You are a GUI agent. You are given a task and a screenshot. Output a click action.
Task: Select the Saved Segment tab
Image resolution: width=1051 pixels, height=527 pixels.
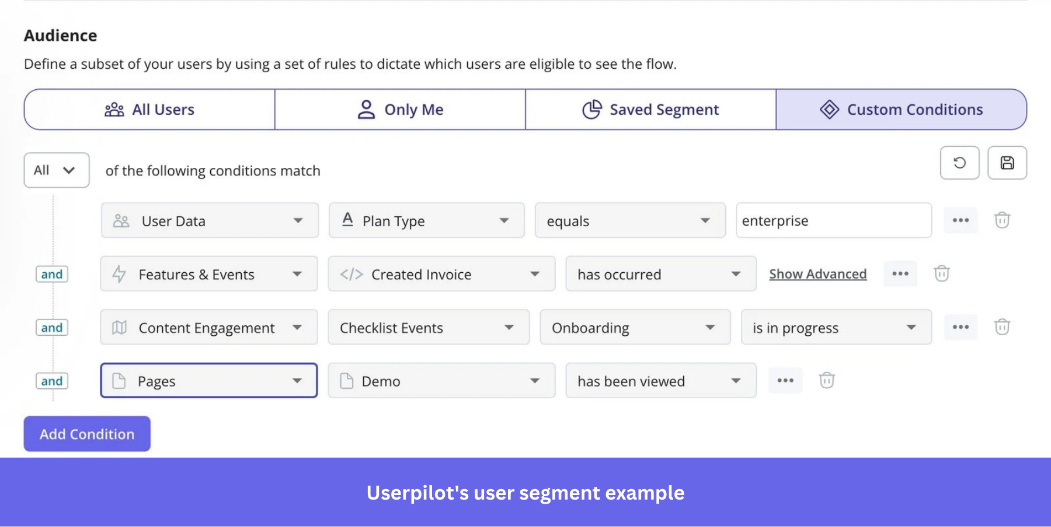click(x=650, y=109)
